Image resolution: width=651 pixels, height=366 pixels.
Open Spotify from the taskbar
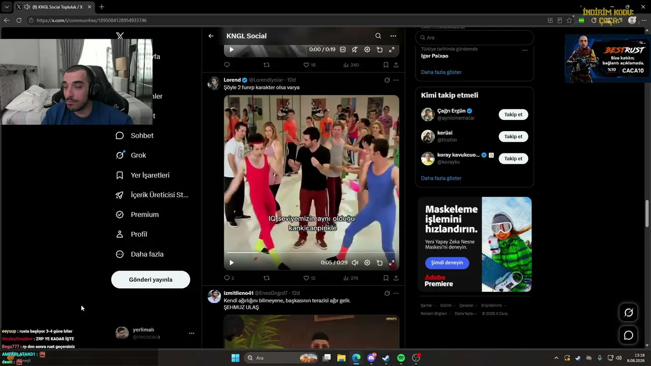tap(401, 358)
